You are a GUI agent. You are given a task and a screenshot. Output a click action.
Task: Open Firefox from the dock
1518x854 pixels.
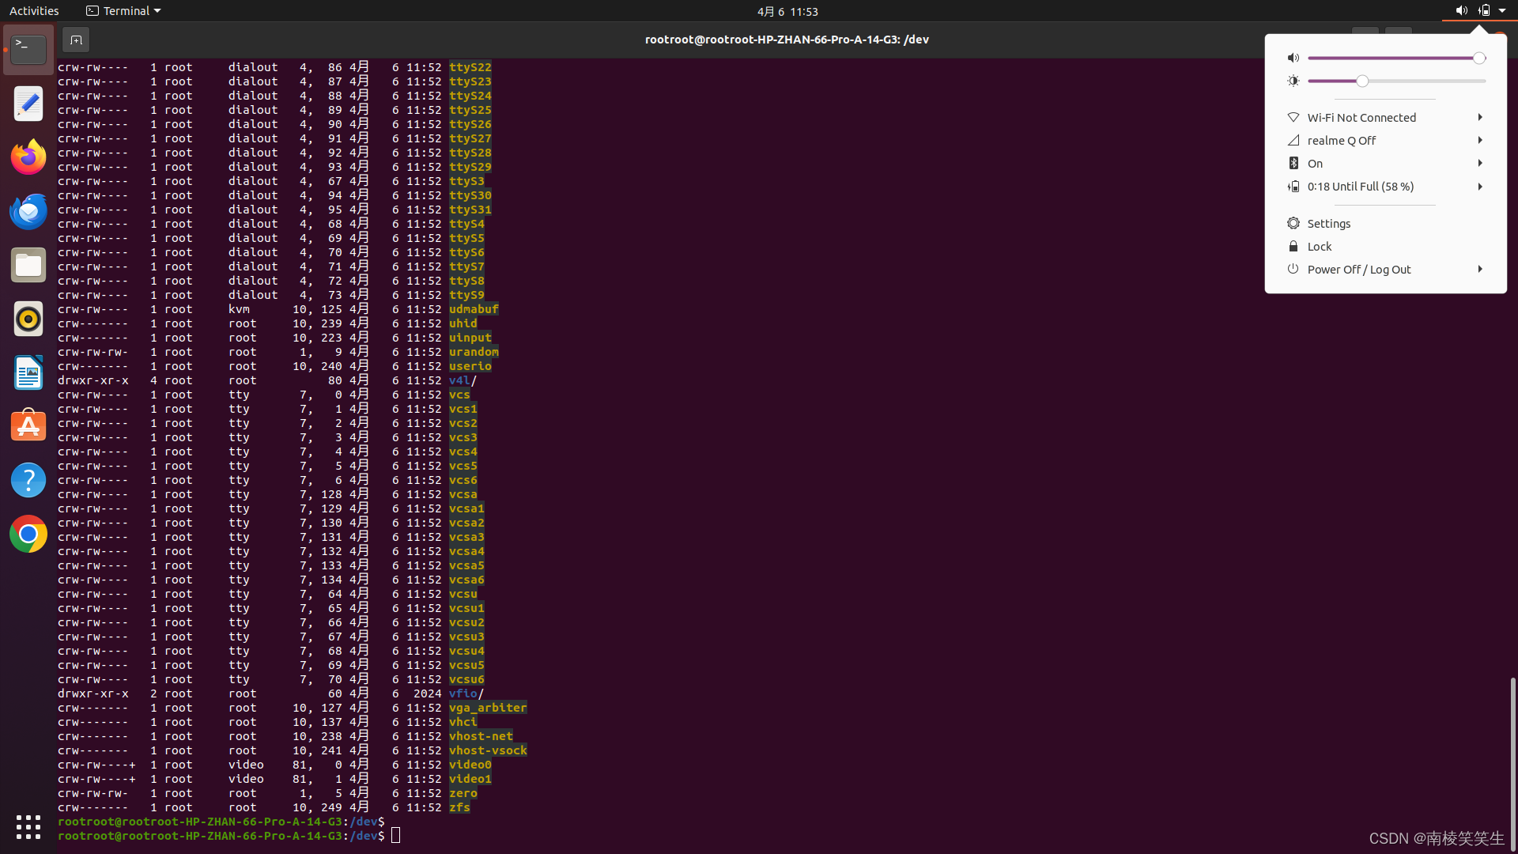pyautogui.click(x=28, y=157)
